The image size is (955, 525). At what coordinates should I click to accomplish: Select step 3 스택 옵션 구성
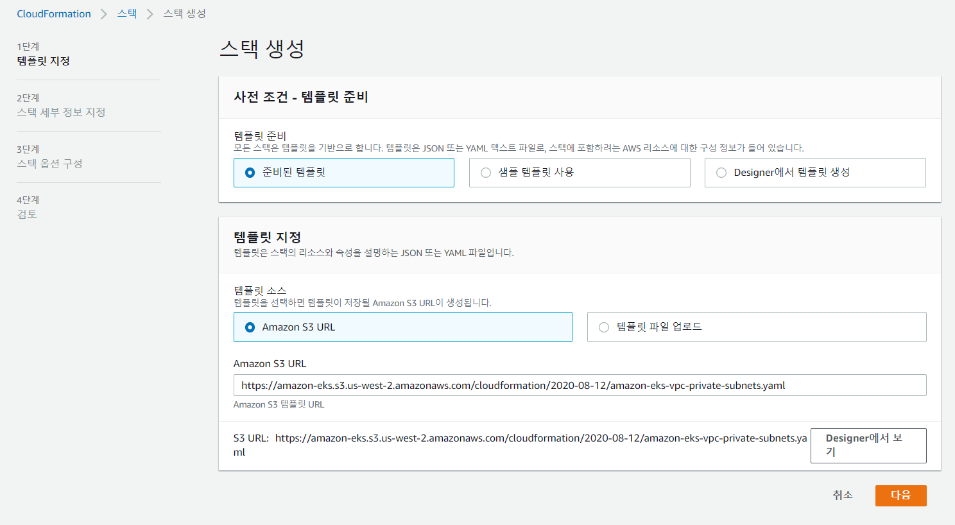click(49, 164)
